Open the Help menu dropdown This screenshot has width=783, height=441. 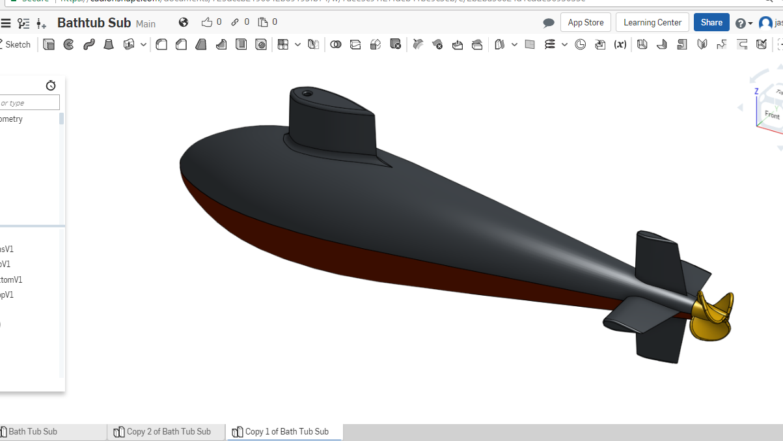(x=744, y=23)
